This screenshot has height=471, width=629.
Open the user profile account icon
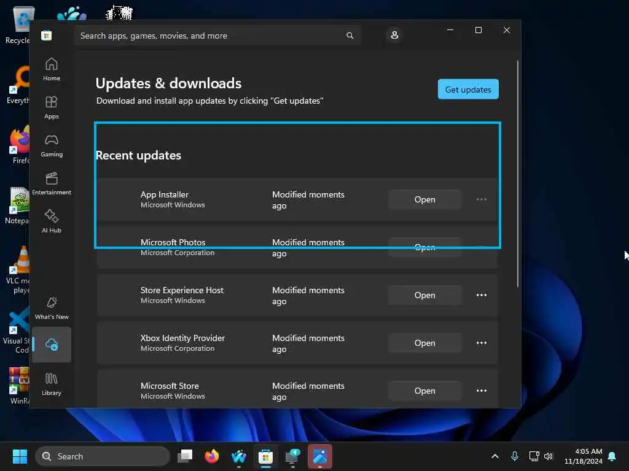coord(394,35)
